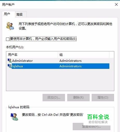120x132 pixels.
Task: Click empty area of local users list
Action: [x=60, y=80]
